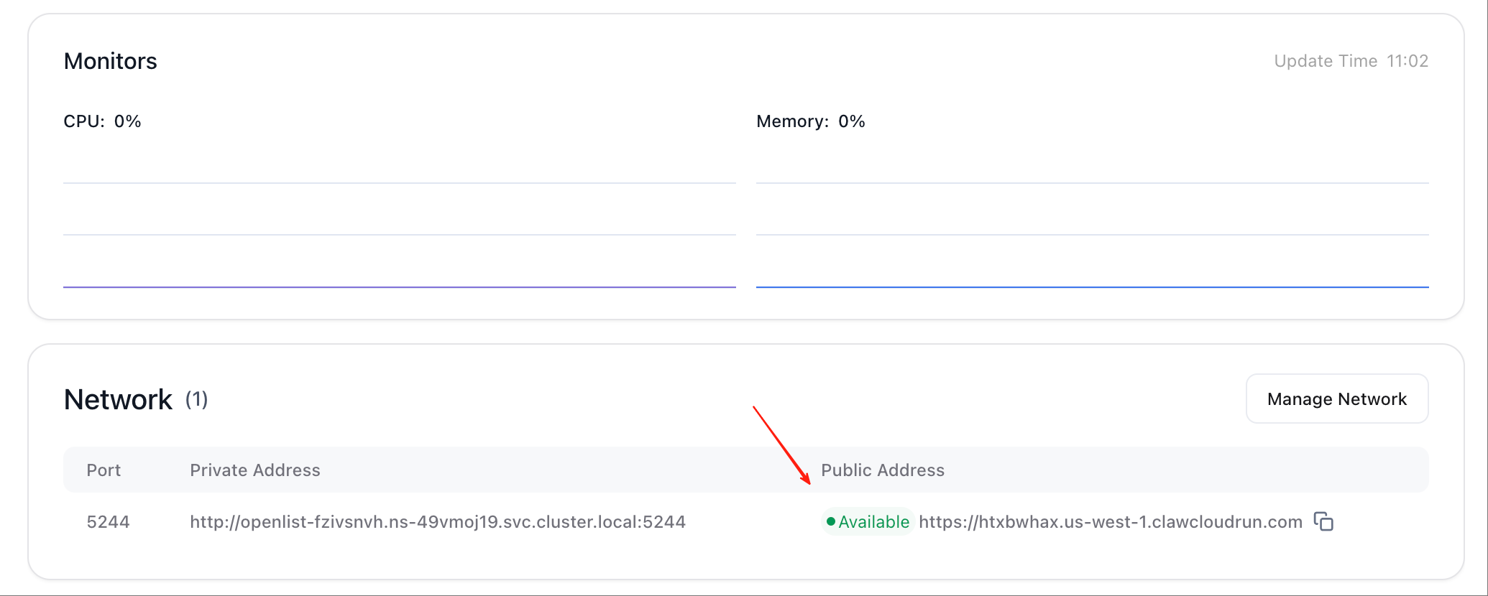
Task: Click the network count (1) indicator
Action: click(x=196, y=399)
